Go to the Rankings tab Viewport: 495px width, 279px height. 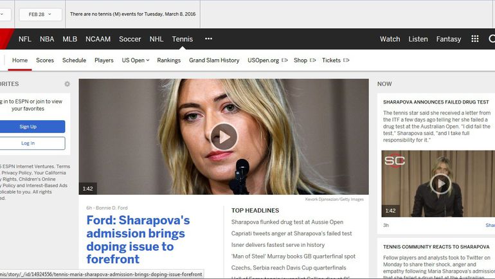point(168,60)
